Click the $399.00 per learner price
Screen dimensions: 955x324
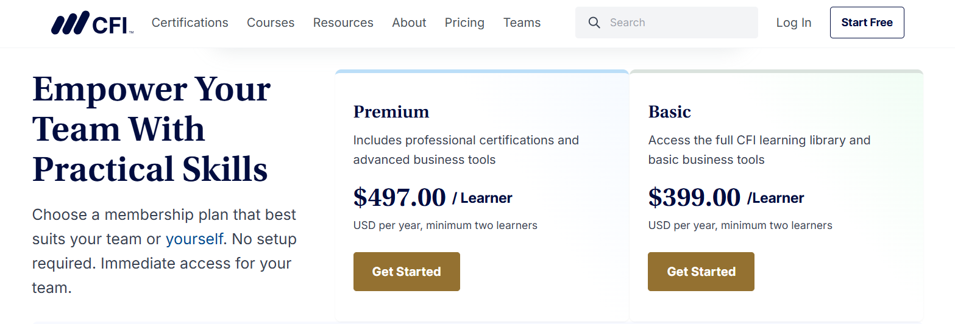[x=694, y=197]
